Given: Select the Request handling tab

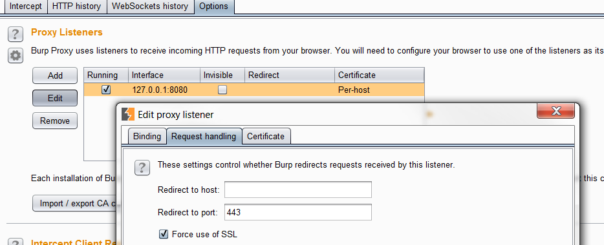Looking at the screenshot, I should (x=204, y=136).
